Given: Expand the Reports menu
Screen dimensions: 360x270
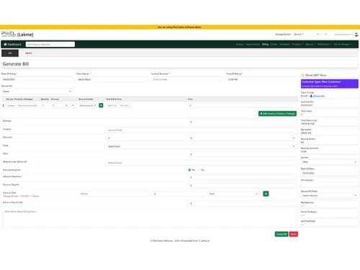Looking at the screenshot, I should [x=310, y=45].
